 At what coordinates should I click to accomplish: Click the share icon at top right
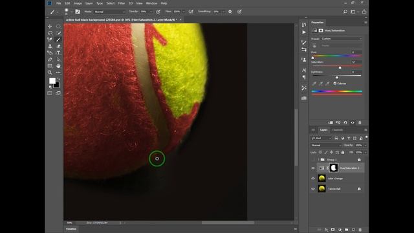[364, 12]
